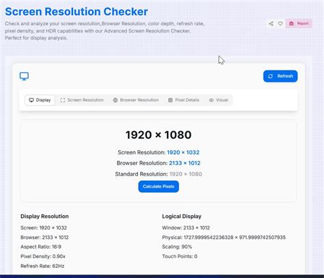324x278 pixels.
Task: Select the Display Resolution heading
Action: [x=44, y=217]
